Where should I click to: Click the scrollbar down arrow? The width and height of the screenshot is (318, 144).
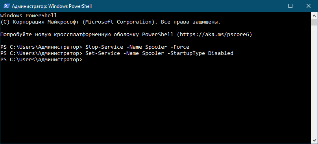coord(314,141)
